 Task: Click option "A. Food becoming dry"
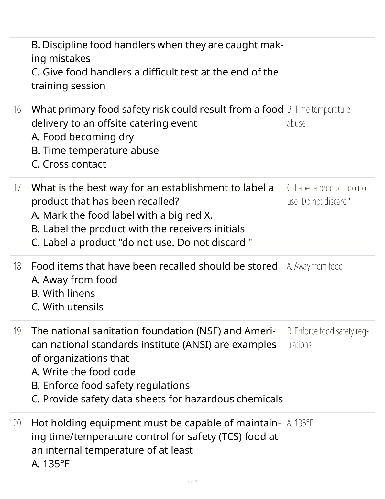(x=82, y=137)
